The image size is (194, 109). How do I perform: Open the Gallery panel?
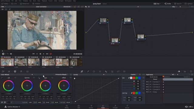point(5,4)
